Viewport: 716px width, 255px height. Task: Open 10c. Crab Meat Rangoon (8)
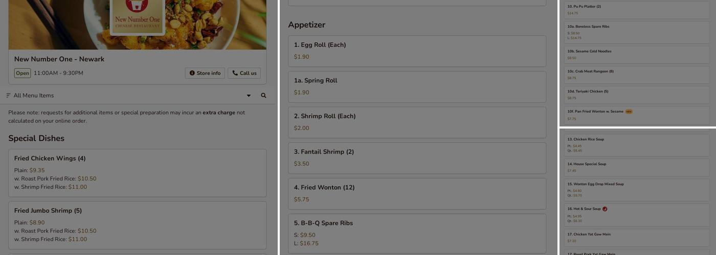click(x=638, y=75)
